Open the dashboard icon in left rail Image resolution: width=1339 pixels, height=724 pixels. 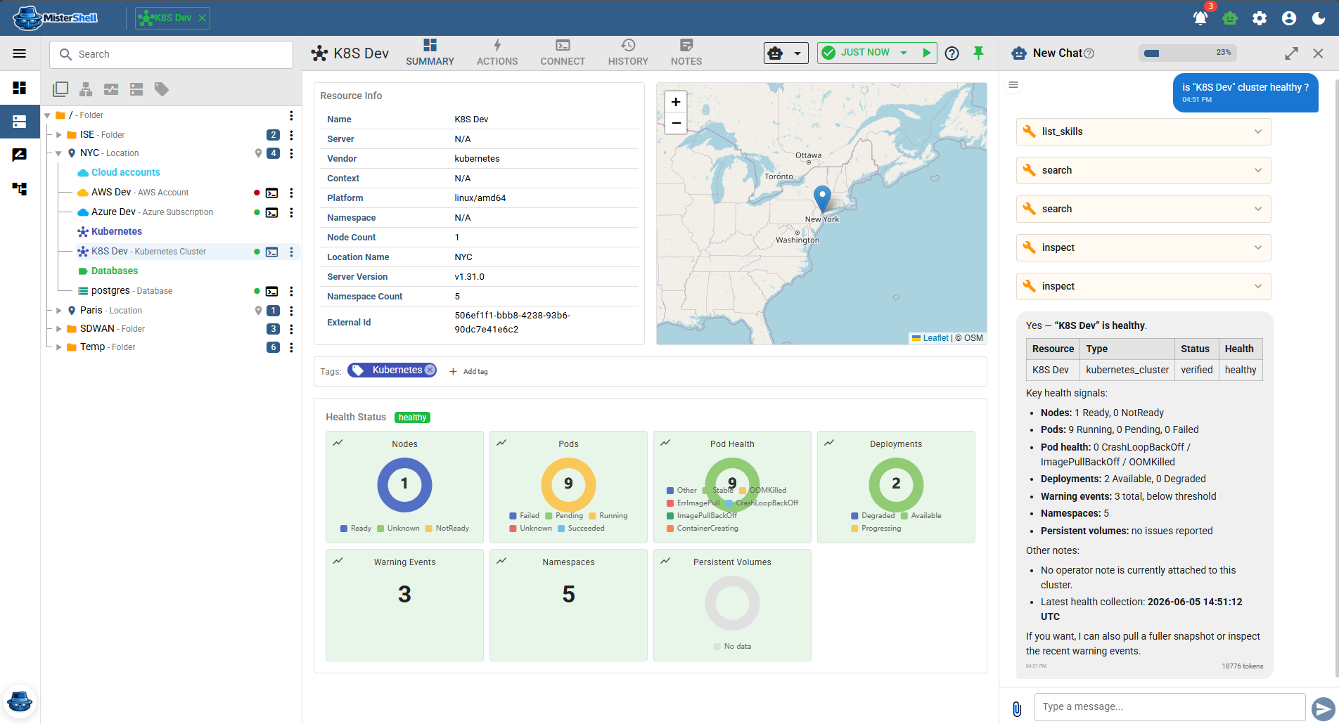tap(20, 88)
